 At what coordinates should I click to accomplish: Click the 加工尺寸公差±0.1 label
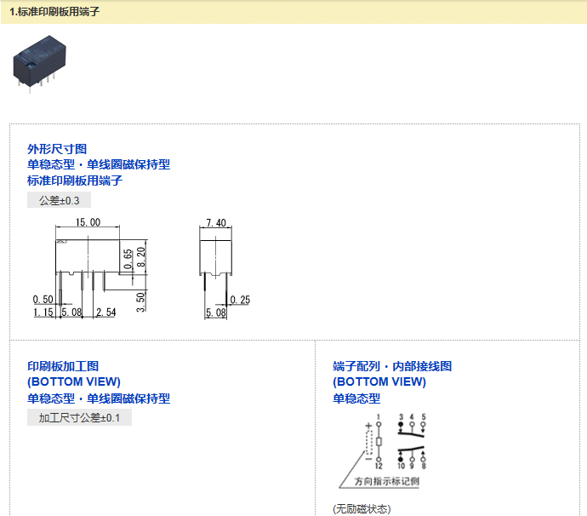(79, 418)
